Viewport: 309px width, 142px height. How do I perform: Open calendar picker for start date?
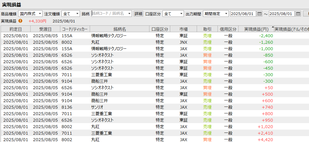[x=260, y=14]
